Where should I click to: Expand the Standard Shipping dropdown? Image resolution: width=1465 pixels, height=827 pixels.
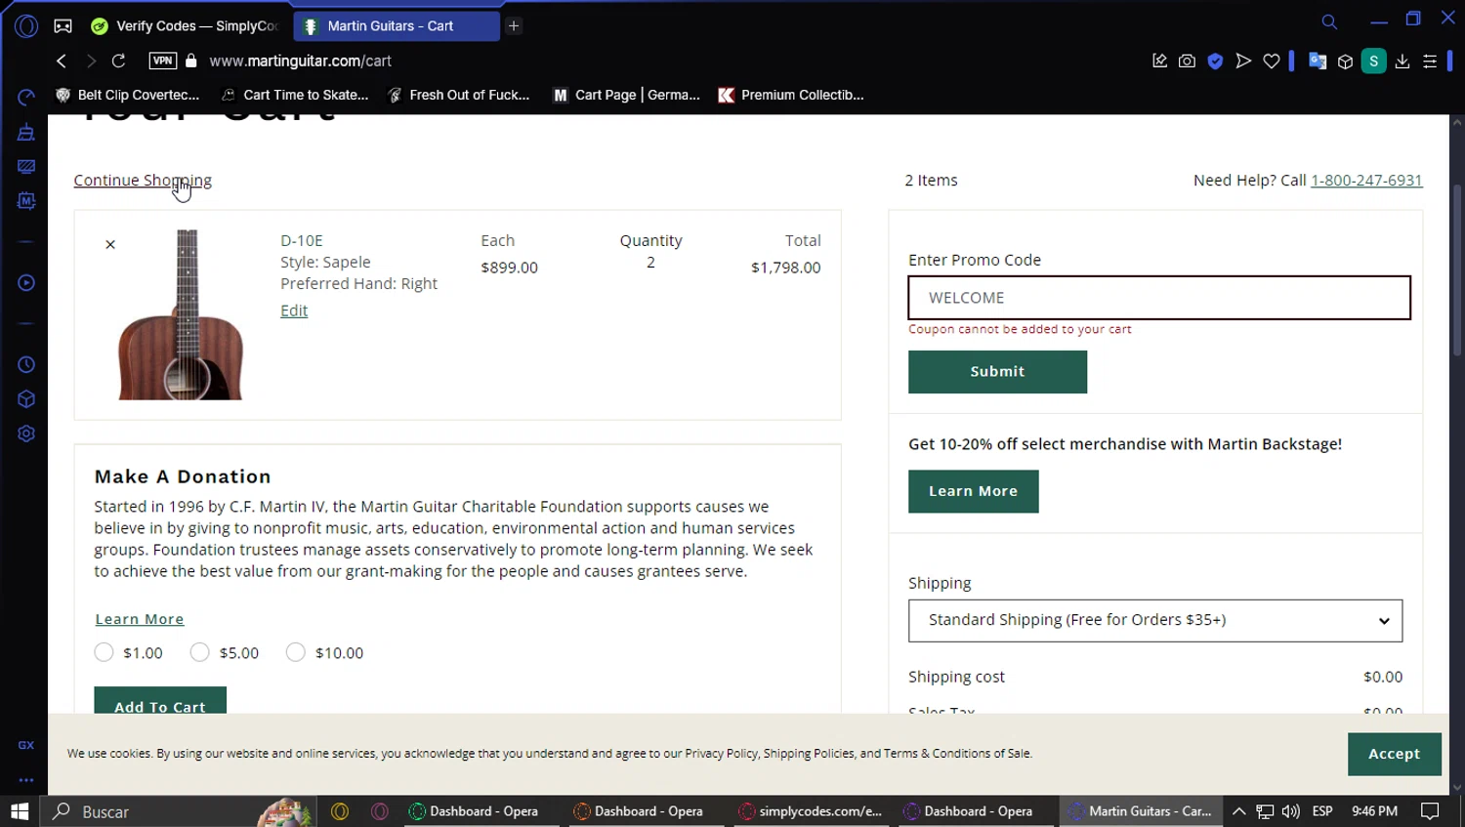click(1155, 621)
